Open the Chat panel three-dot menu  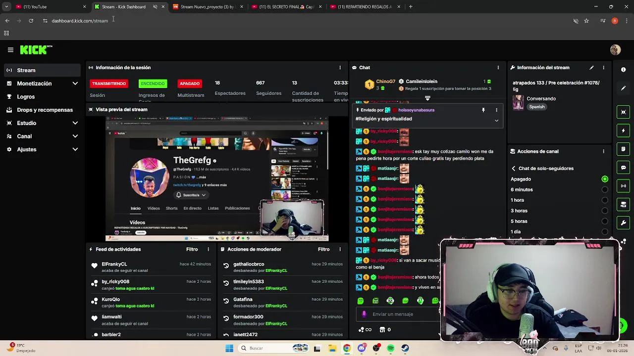point(498,68)
